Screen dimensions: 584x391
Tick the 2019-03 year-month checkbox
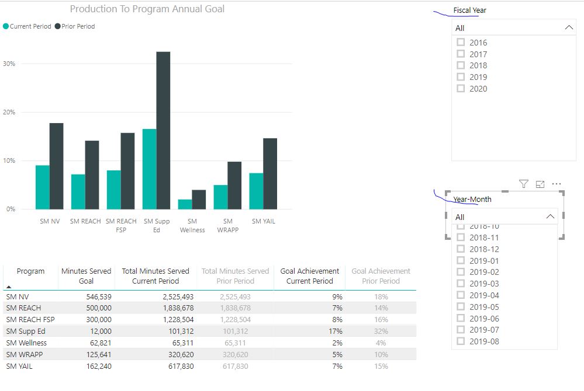tap(461, 283)
